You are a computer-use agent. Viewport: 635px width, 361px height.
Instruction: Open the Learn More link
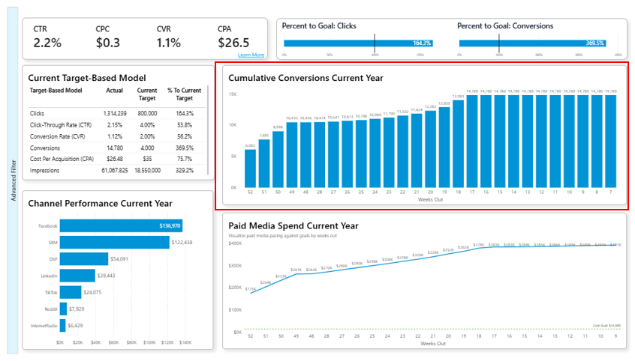[x=251, y=55]
